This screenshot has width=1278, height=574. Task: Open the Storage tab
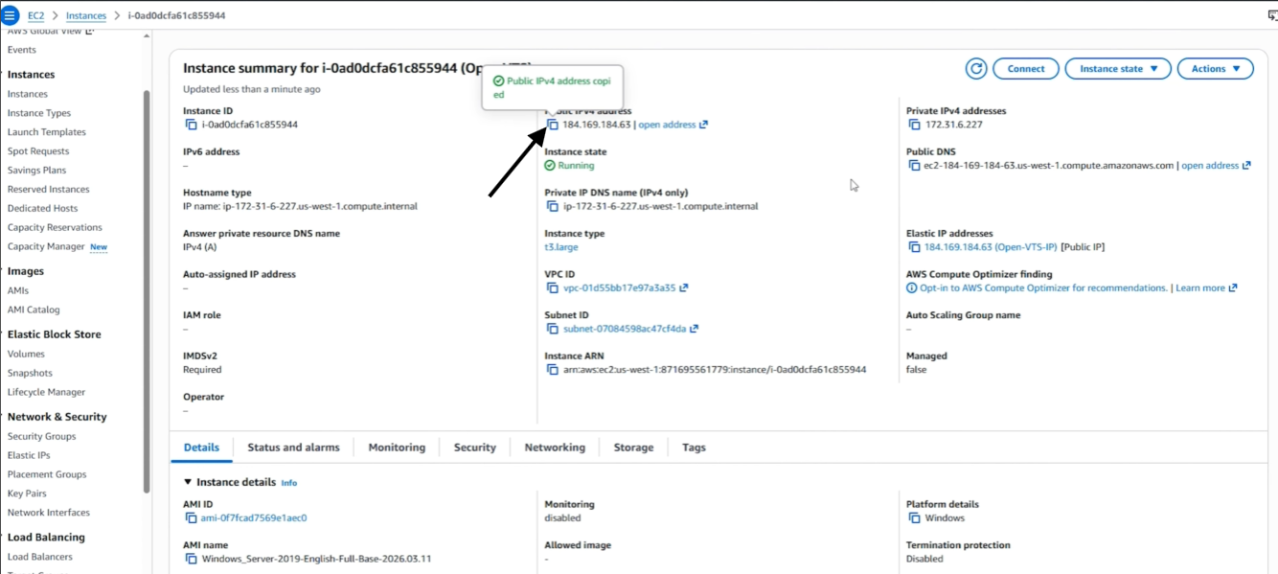[x=633, y=448]
